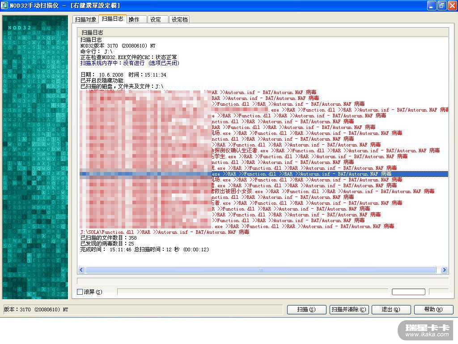Select the highlighted blue log row
This screenshot has height=344, width=458.
[x=264, y=174]
